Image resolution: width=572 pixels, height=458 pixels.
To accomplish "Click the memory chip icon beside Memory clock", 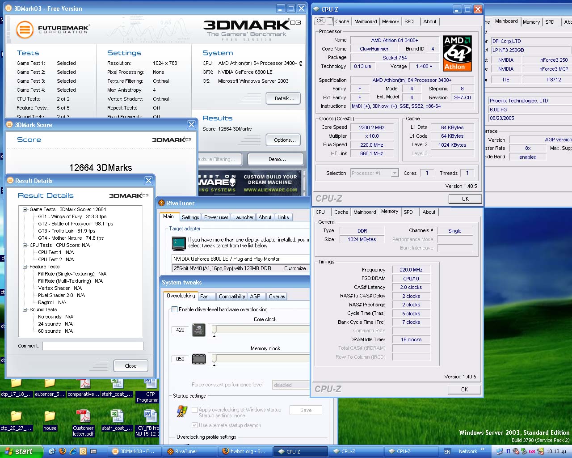I will click(x=198, y=359).
